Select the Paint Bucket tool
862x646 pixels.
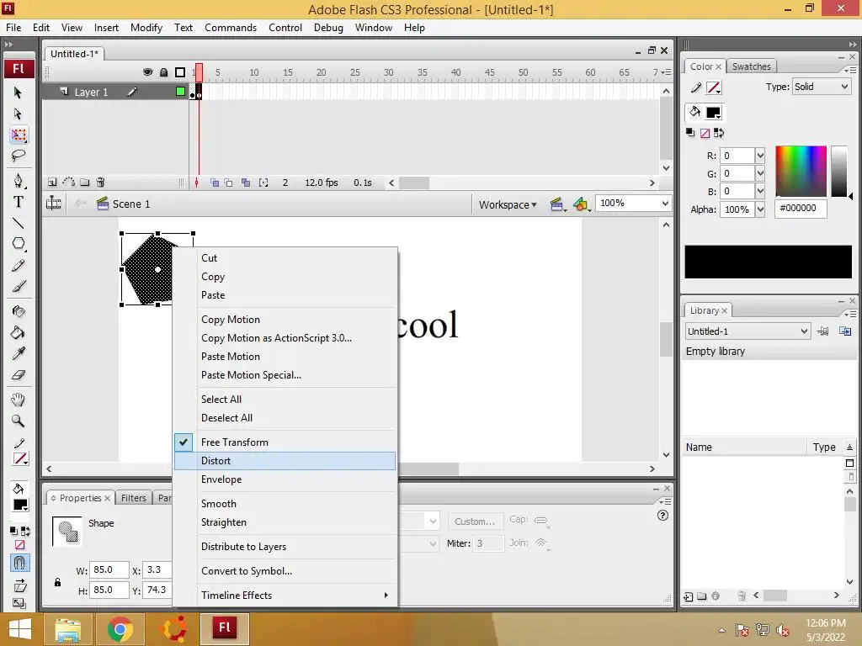[x=19, y=332]
